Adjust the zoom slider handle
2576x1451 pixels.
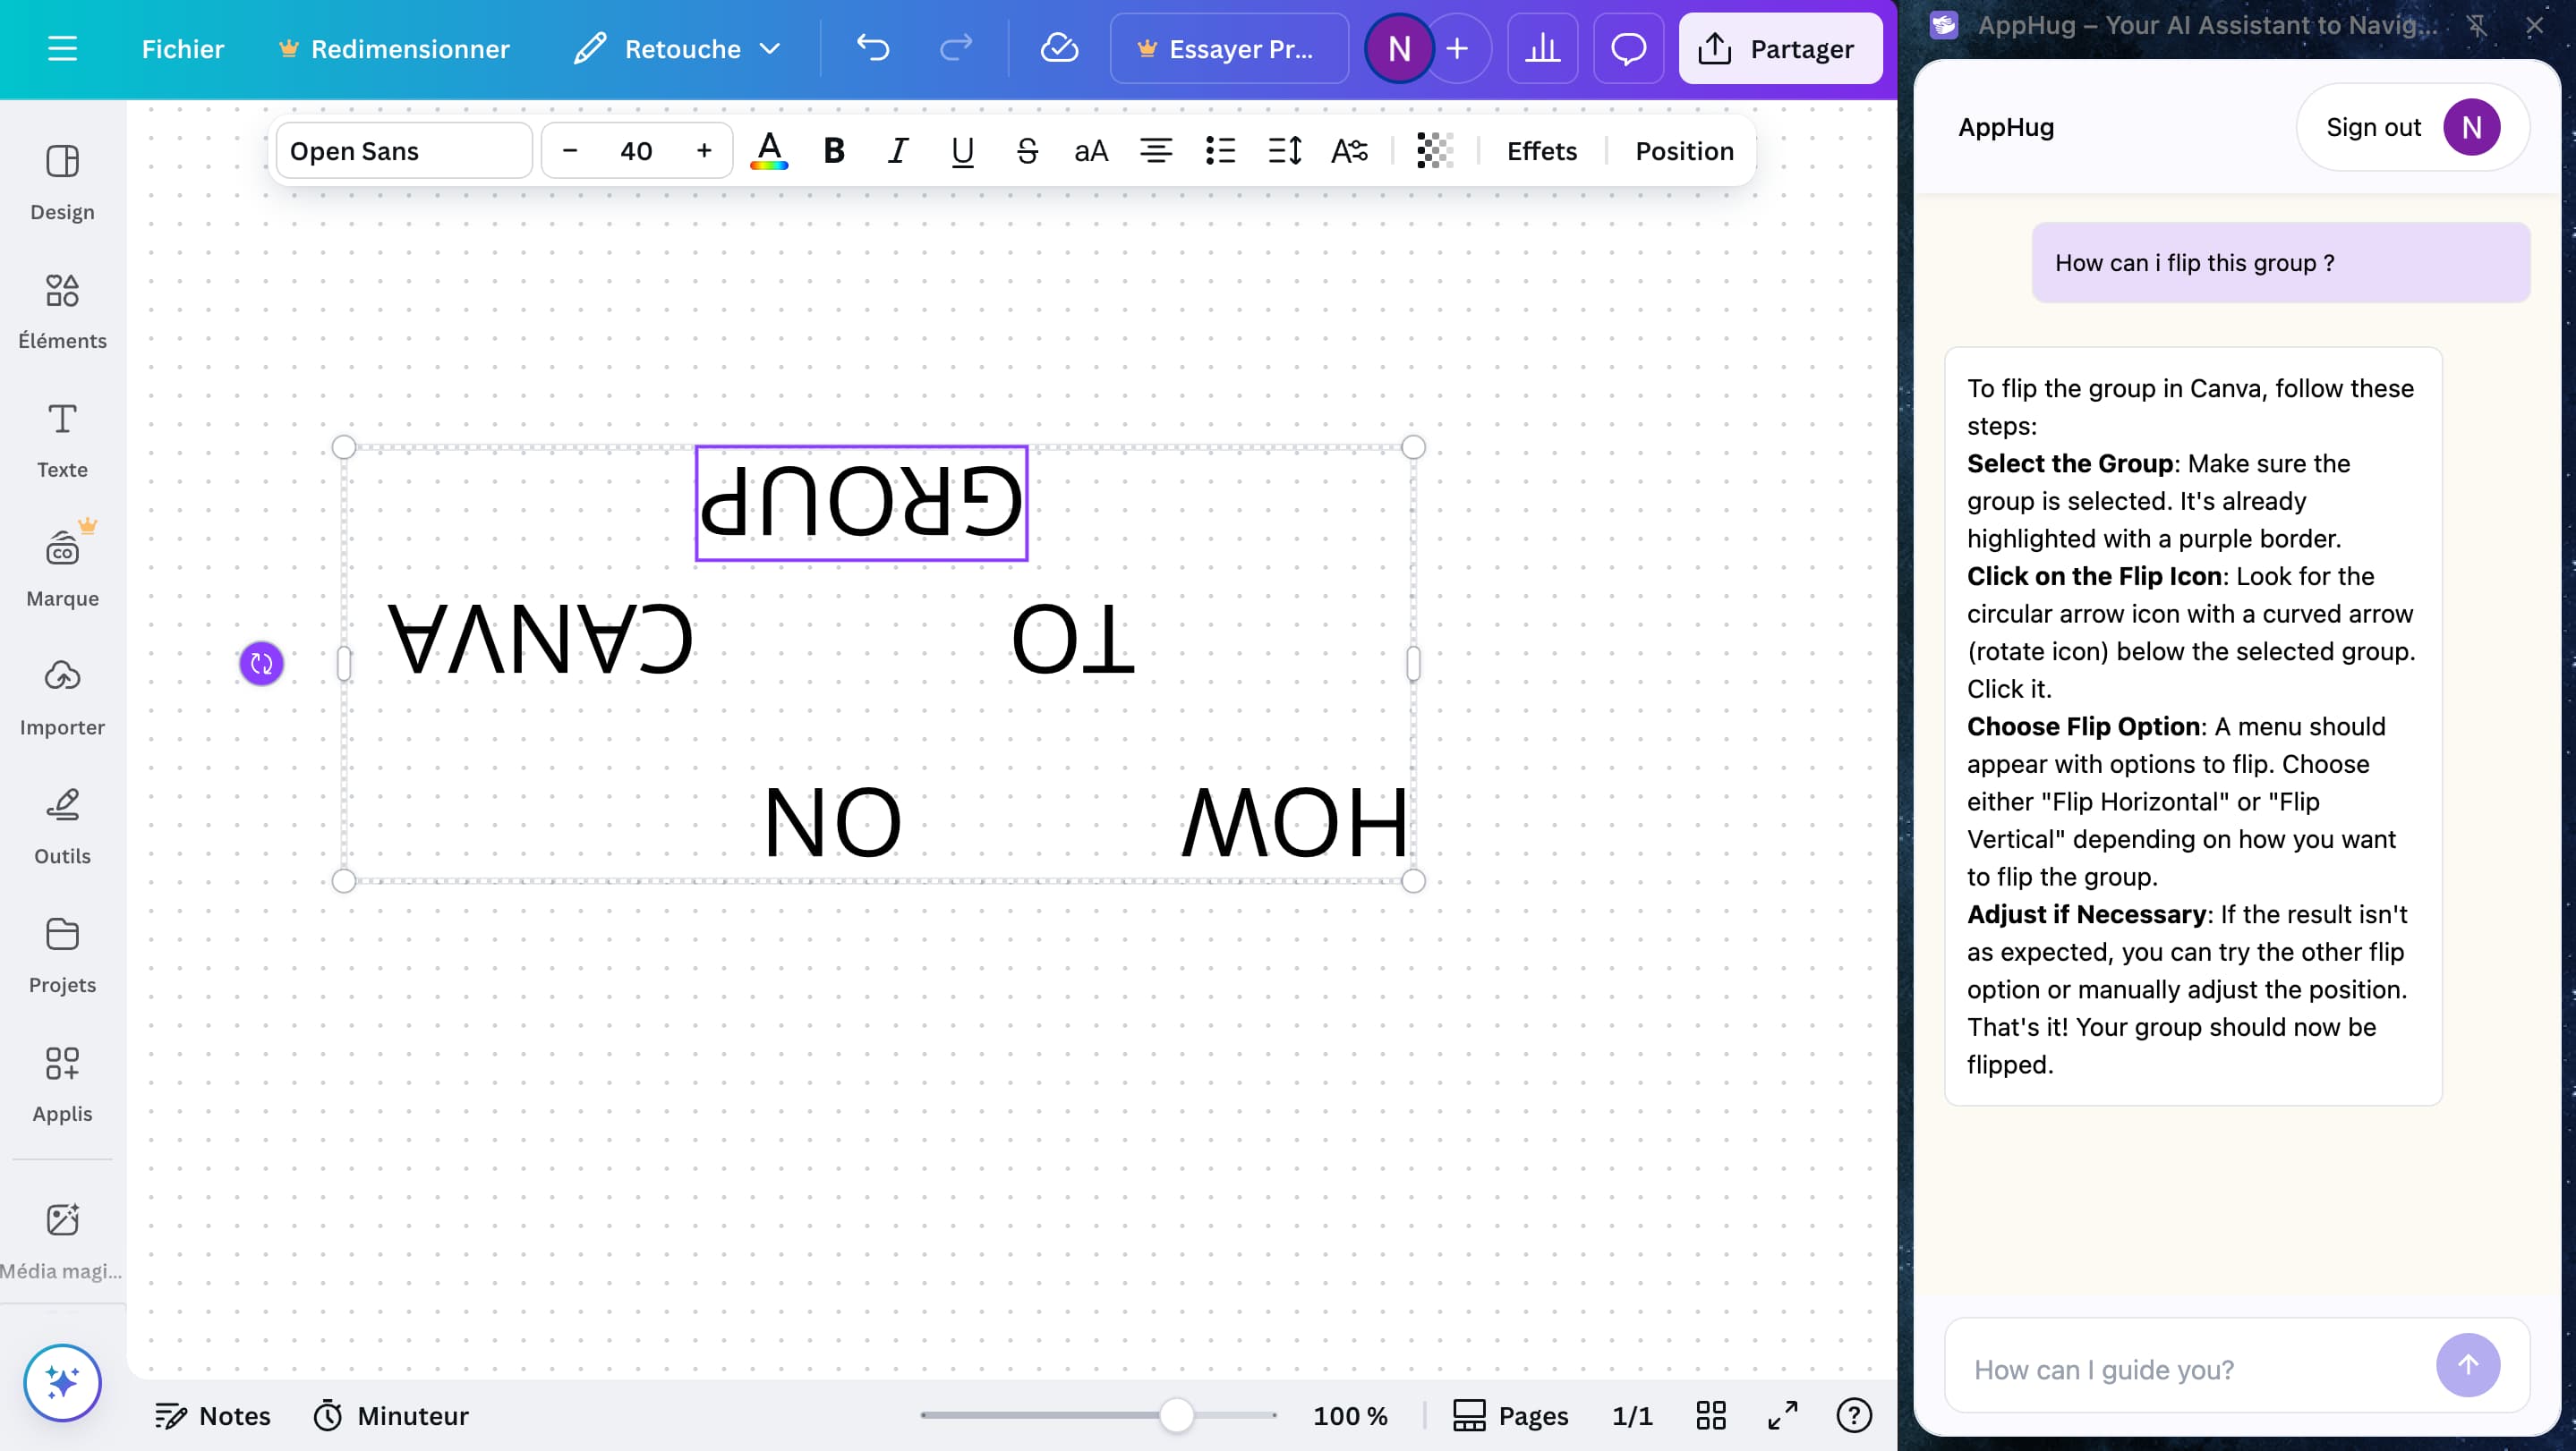click(1176, 1415)
